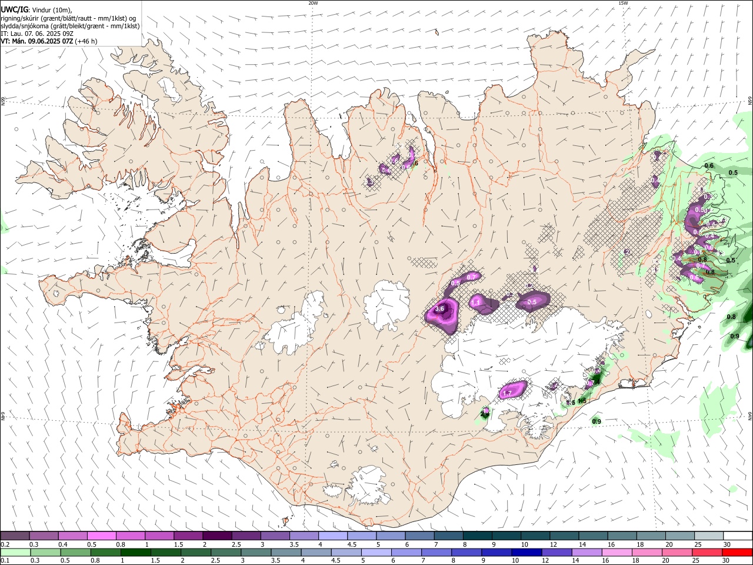Select the dark teal upper-row swatch above 9
The height and width of the screenshot is (565, 753).
click(506, 536)
